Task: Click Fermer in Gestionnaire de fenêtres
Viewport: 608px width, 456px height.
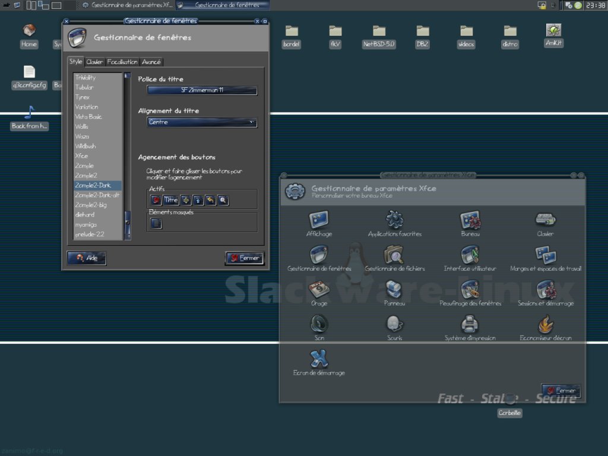Action: 245,258
